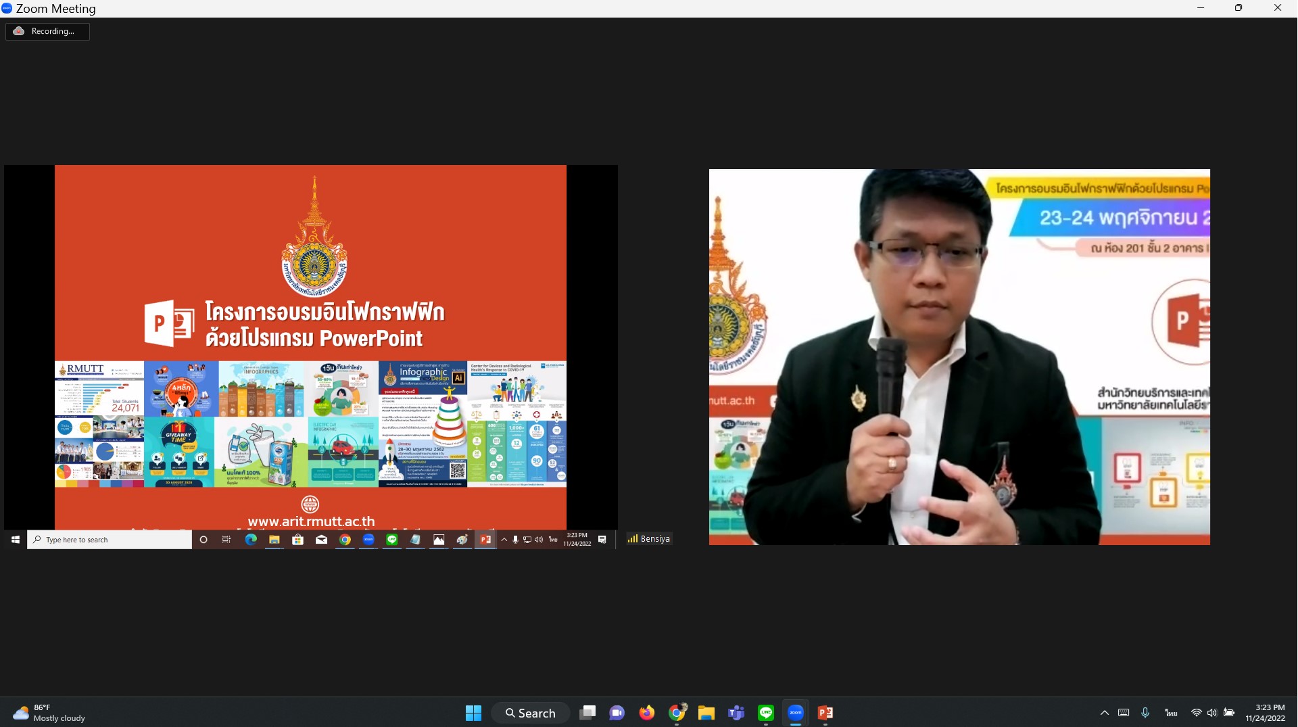
Task: Open Microsoft Teams from the taskbar
Action: point(736,713)
